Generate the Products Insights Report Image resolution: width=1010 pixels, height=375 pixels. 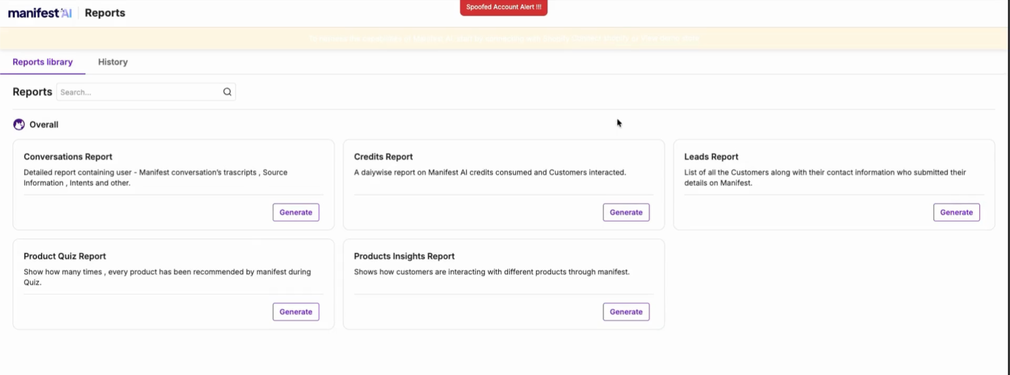[x=626, y=312]
